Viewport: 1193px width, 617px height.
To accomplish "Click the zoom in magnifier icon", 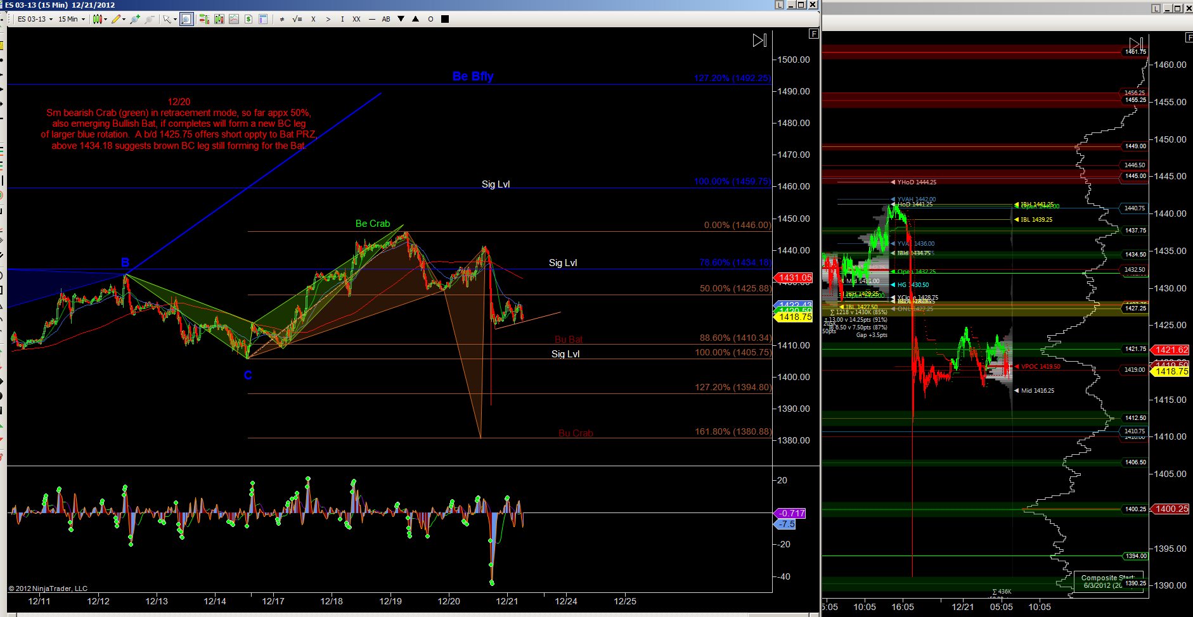I will pyautogui.click(x=134, y=19).
